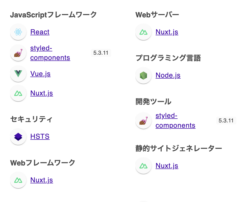Click the Nuxt.js mountain icon under JavaScriptフレームワーク
Screen dimensions: 246x202
tap(18, 93)
